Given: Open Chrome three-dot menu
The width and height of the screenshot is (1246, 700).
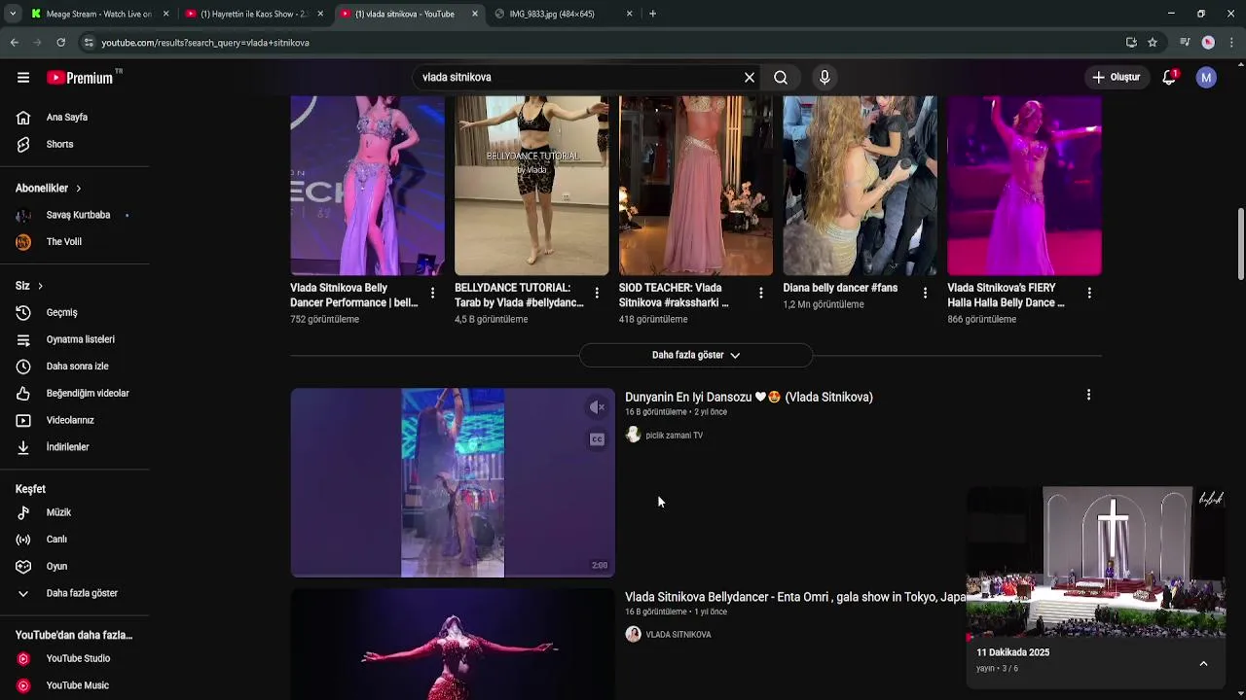Looking at the screenshot, I should click(1232, 43).
